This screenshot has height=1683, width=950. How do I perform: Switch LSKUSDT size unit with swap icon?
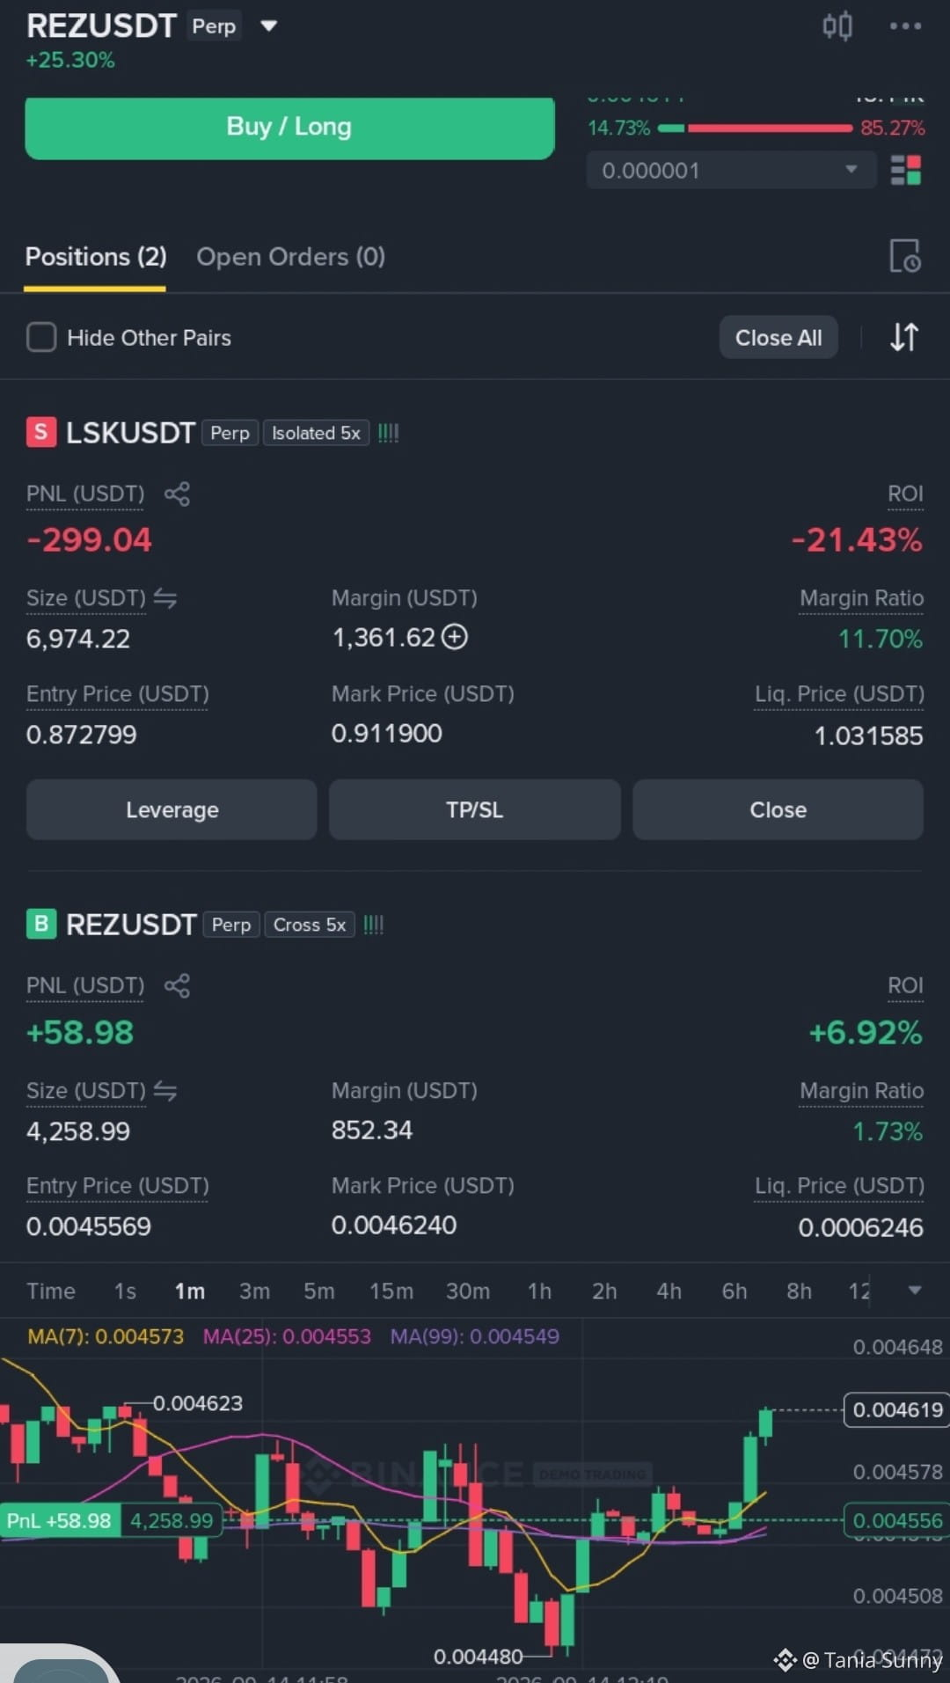[x=165, y=598]
